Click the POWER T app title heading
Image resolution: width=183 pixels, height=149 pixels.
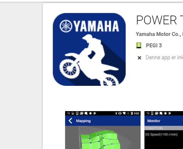coord(159,20)
